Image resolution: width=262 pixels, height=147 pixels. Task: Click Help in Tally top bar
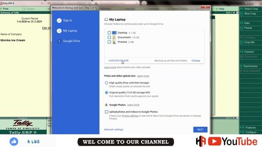click(x=220, y=9)
